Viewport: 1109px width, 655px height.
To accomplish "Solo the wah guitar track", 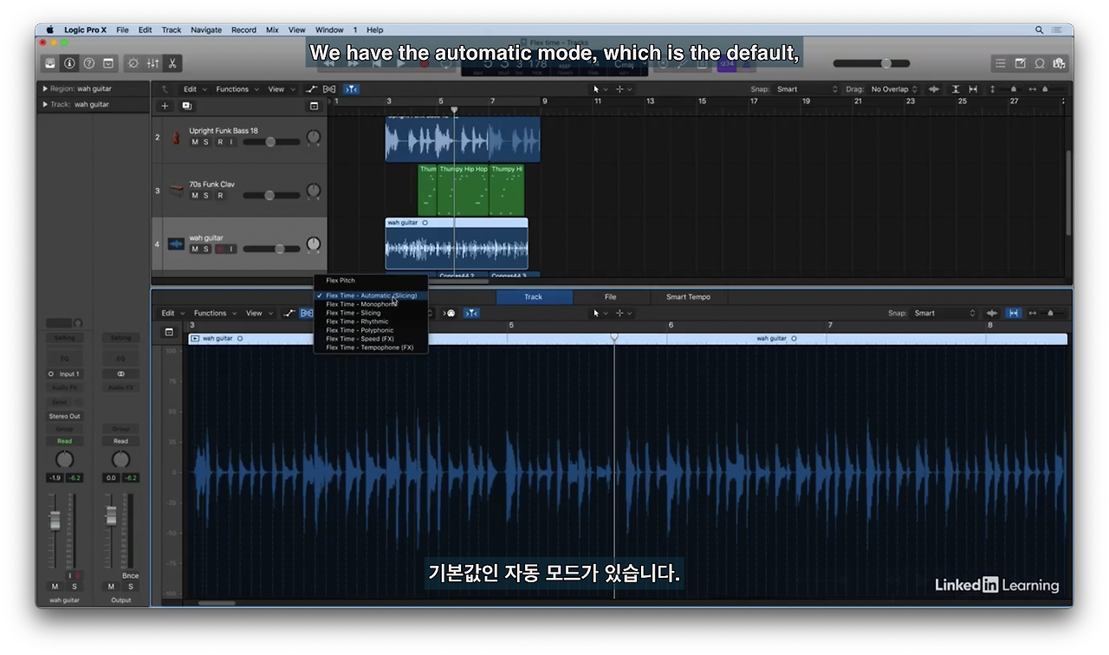I will 206,250.
